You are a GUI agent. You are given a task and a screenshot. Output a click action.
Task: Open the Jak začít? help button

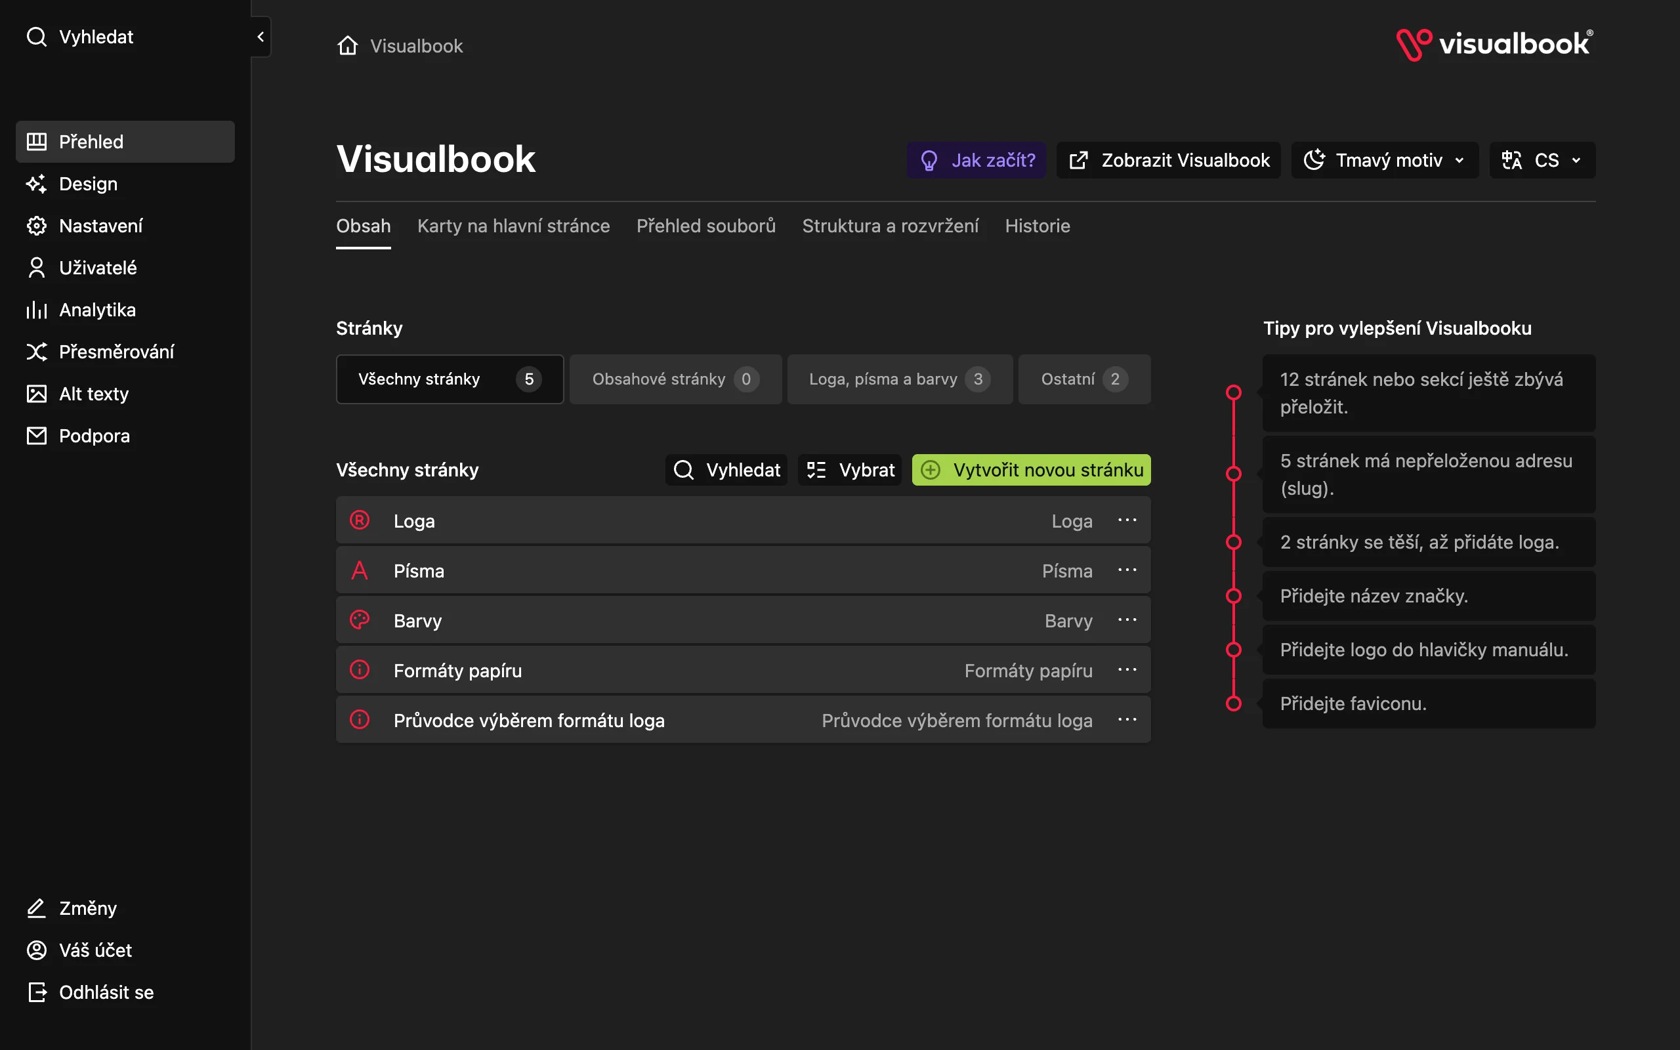pos(976,160)
